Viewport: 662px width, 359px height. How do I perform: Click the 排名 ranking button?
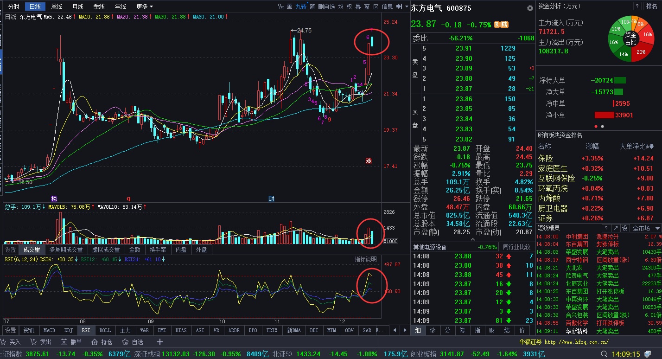click(x=652, y=6)
